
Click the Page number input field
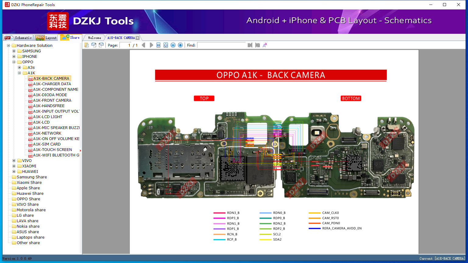pos(125,45)
